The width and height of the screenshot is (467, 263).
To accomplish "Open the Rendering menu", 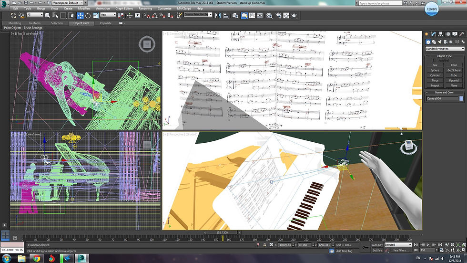I will point(145,9).
